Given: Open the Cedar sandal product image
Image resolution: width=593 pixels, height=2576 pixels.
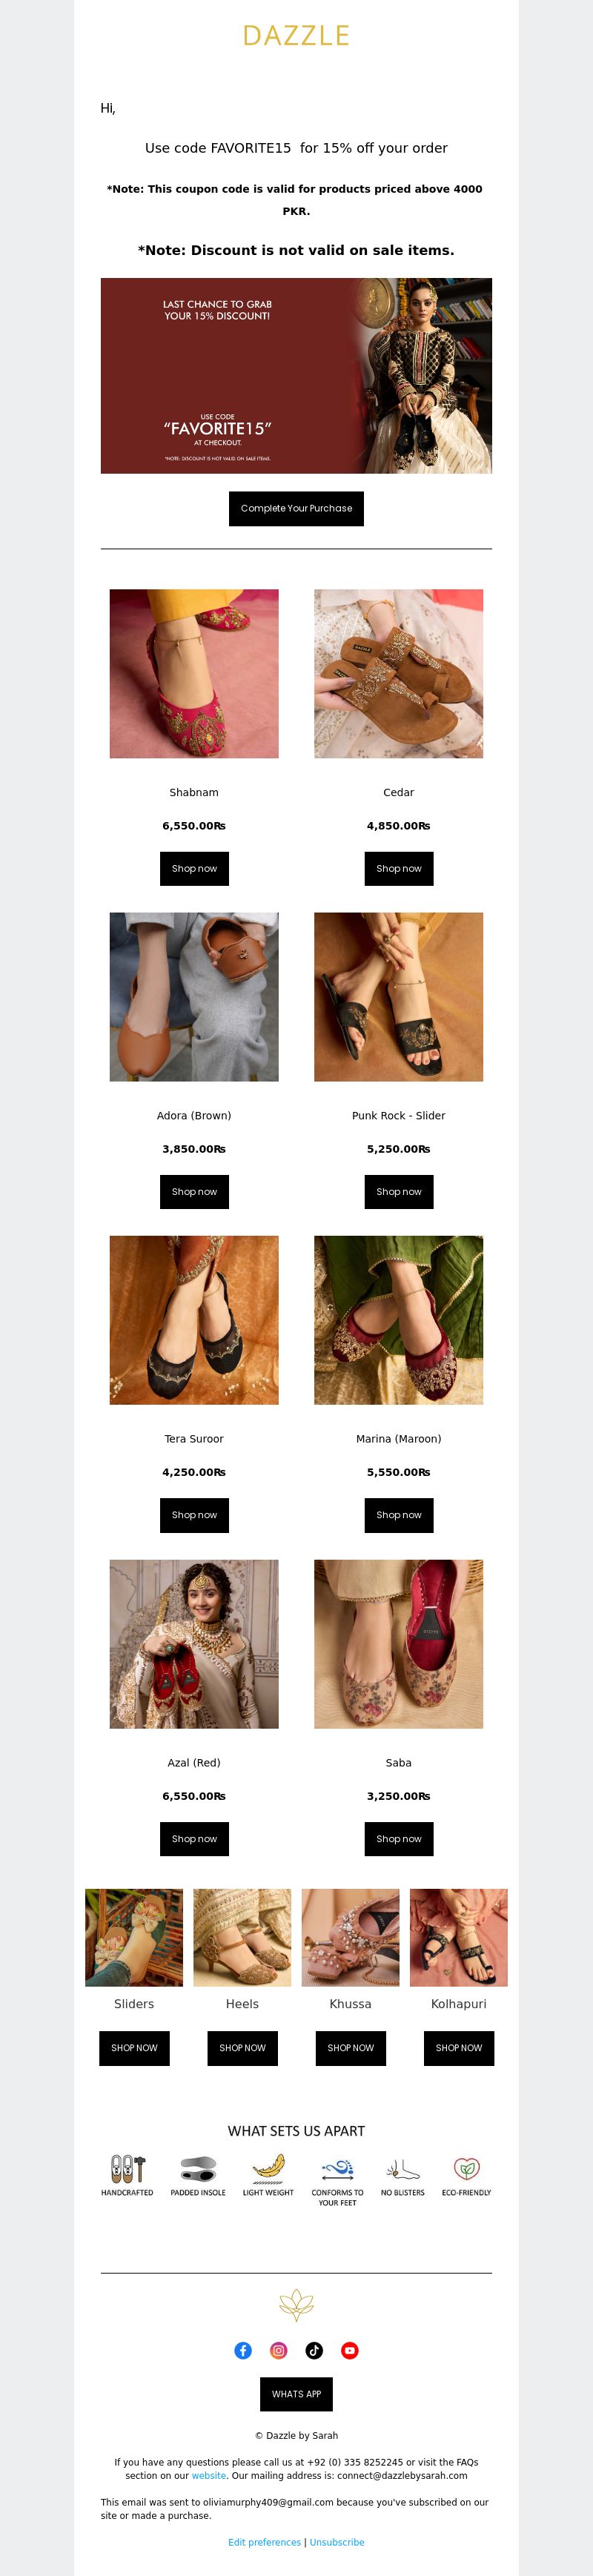Looking at the screenshot, I should pyautogui.click(x=399, y=673).
